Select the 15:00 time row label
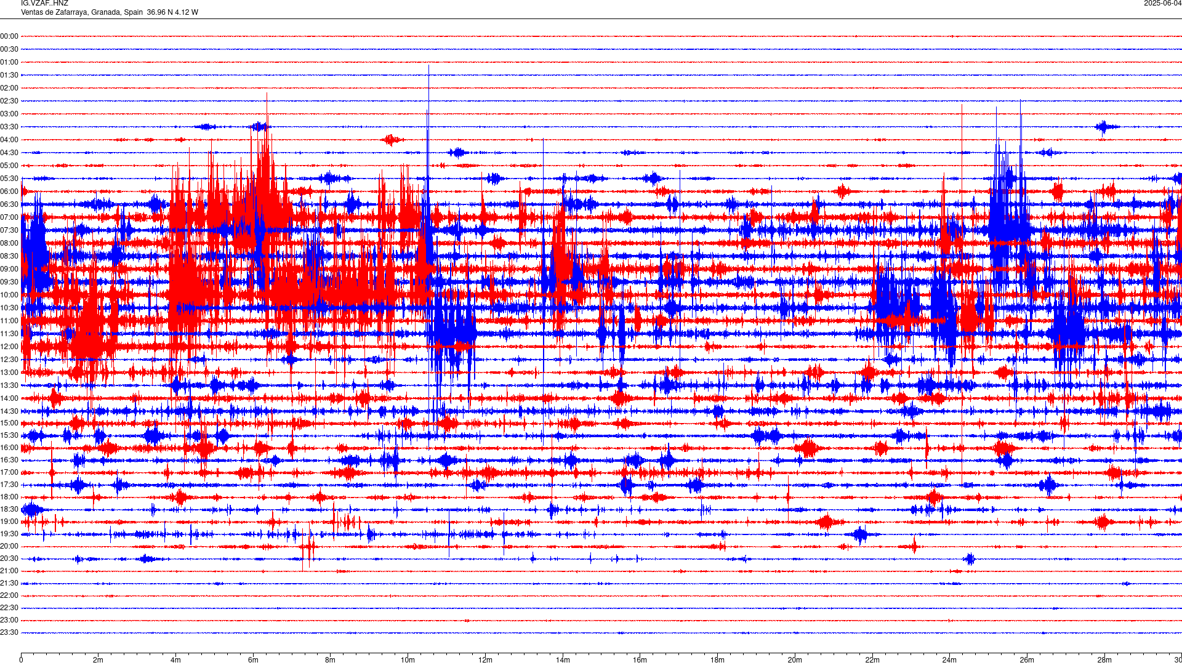The width and height of the screenshot is (1182, 665). tap(9, 423)
